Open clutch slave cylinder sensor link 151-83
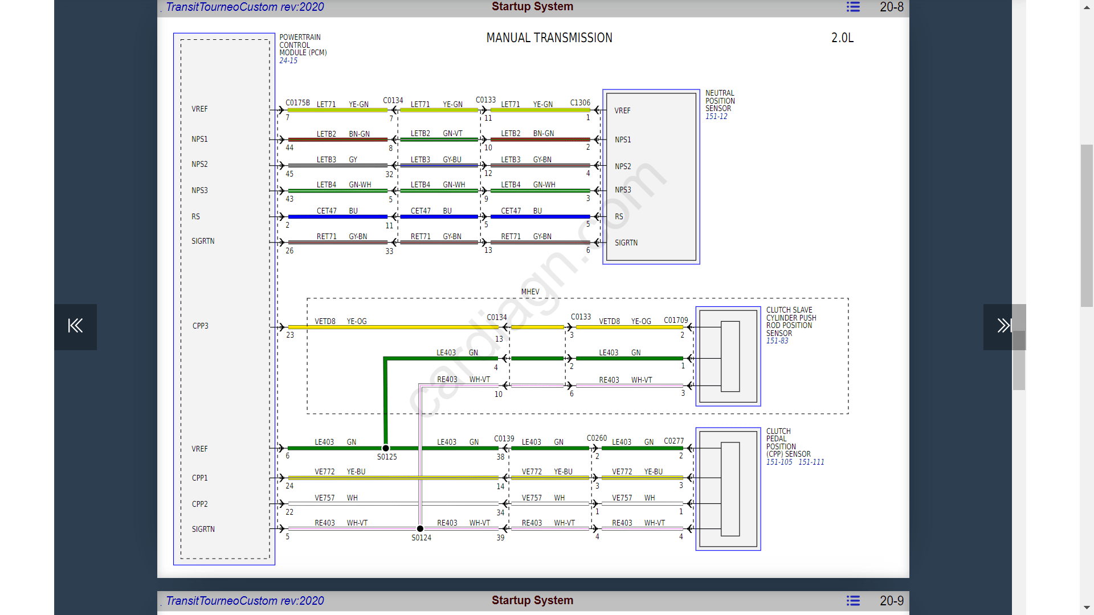Screen dimensions: 1094x615 (x=777, y=341)
